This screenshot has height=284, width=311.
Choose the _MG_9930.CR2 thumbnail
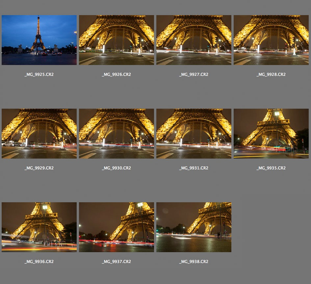point(117,133)
